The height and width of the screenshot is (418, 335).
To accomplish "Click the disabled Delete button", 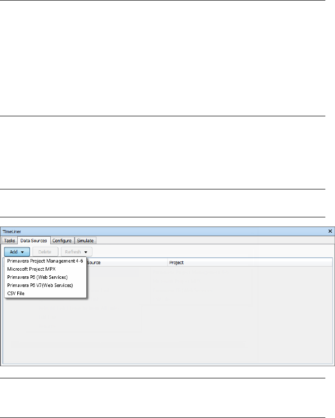I will pyautogui.click(x=45, y=252).
